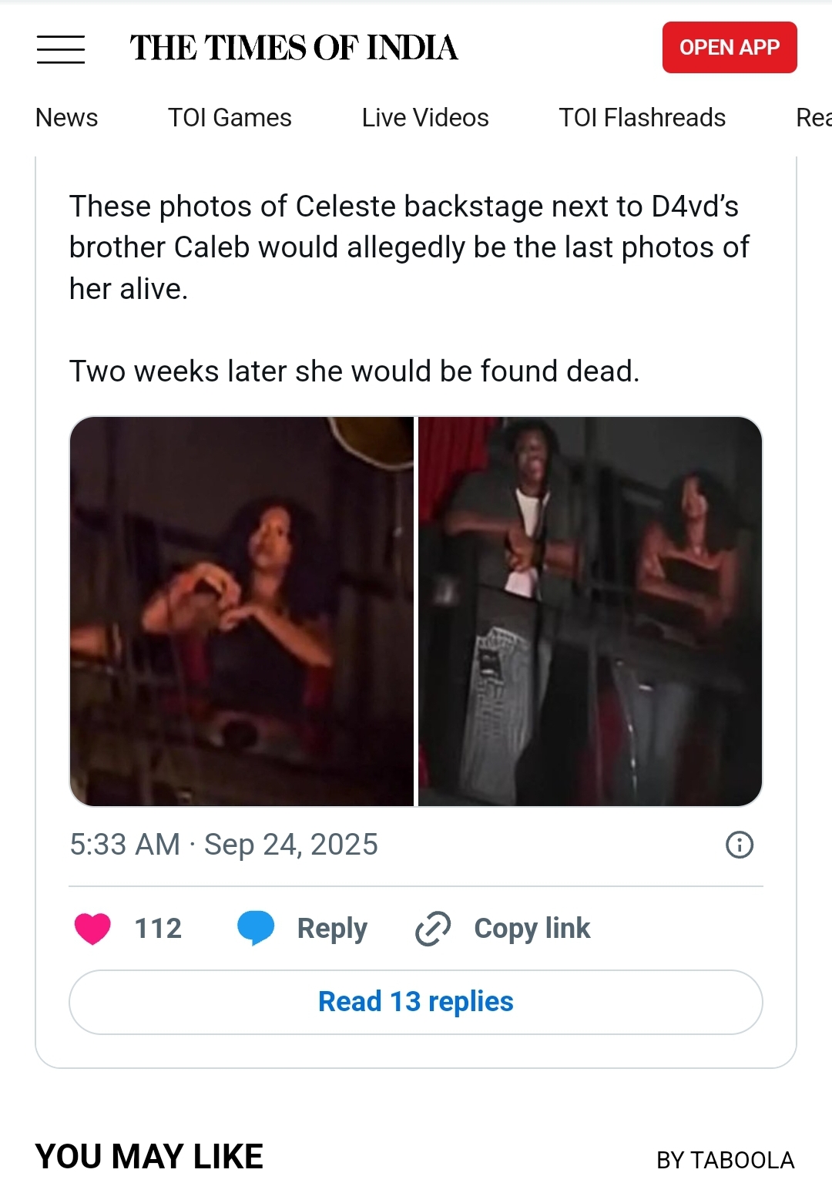The image size is (832, 1193).
Task: Tap the pink heart like icon
Action: [x=92, y=928]
